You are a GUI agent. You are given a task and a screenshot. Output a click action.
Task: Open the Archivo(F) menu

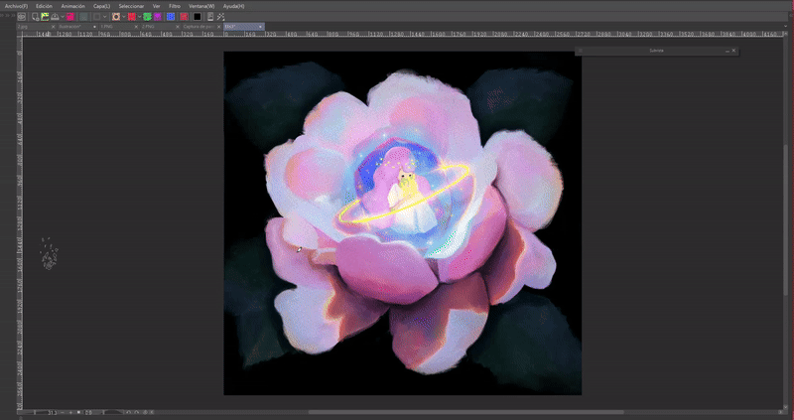[16, 6]
